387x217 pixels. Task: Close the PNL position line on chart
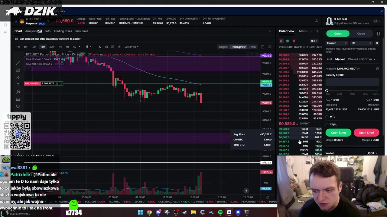point(61,83)
